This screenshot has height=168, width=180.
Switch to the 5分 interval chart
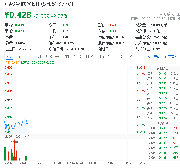[121, 56]
